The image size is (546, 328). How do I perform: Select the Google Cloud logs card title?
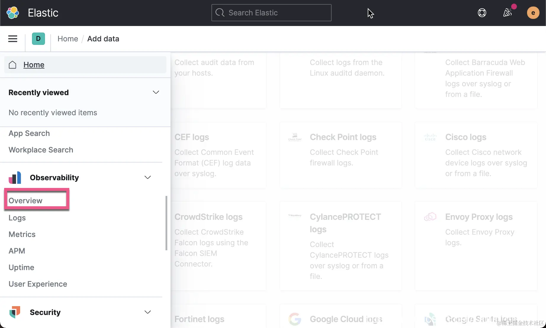click(x=346, y=319)
